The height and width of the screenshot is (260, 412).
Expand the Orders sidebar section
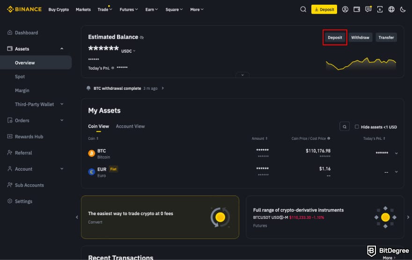pos(62,121)
